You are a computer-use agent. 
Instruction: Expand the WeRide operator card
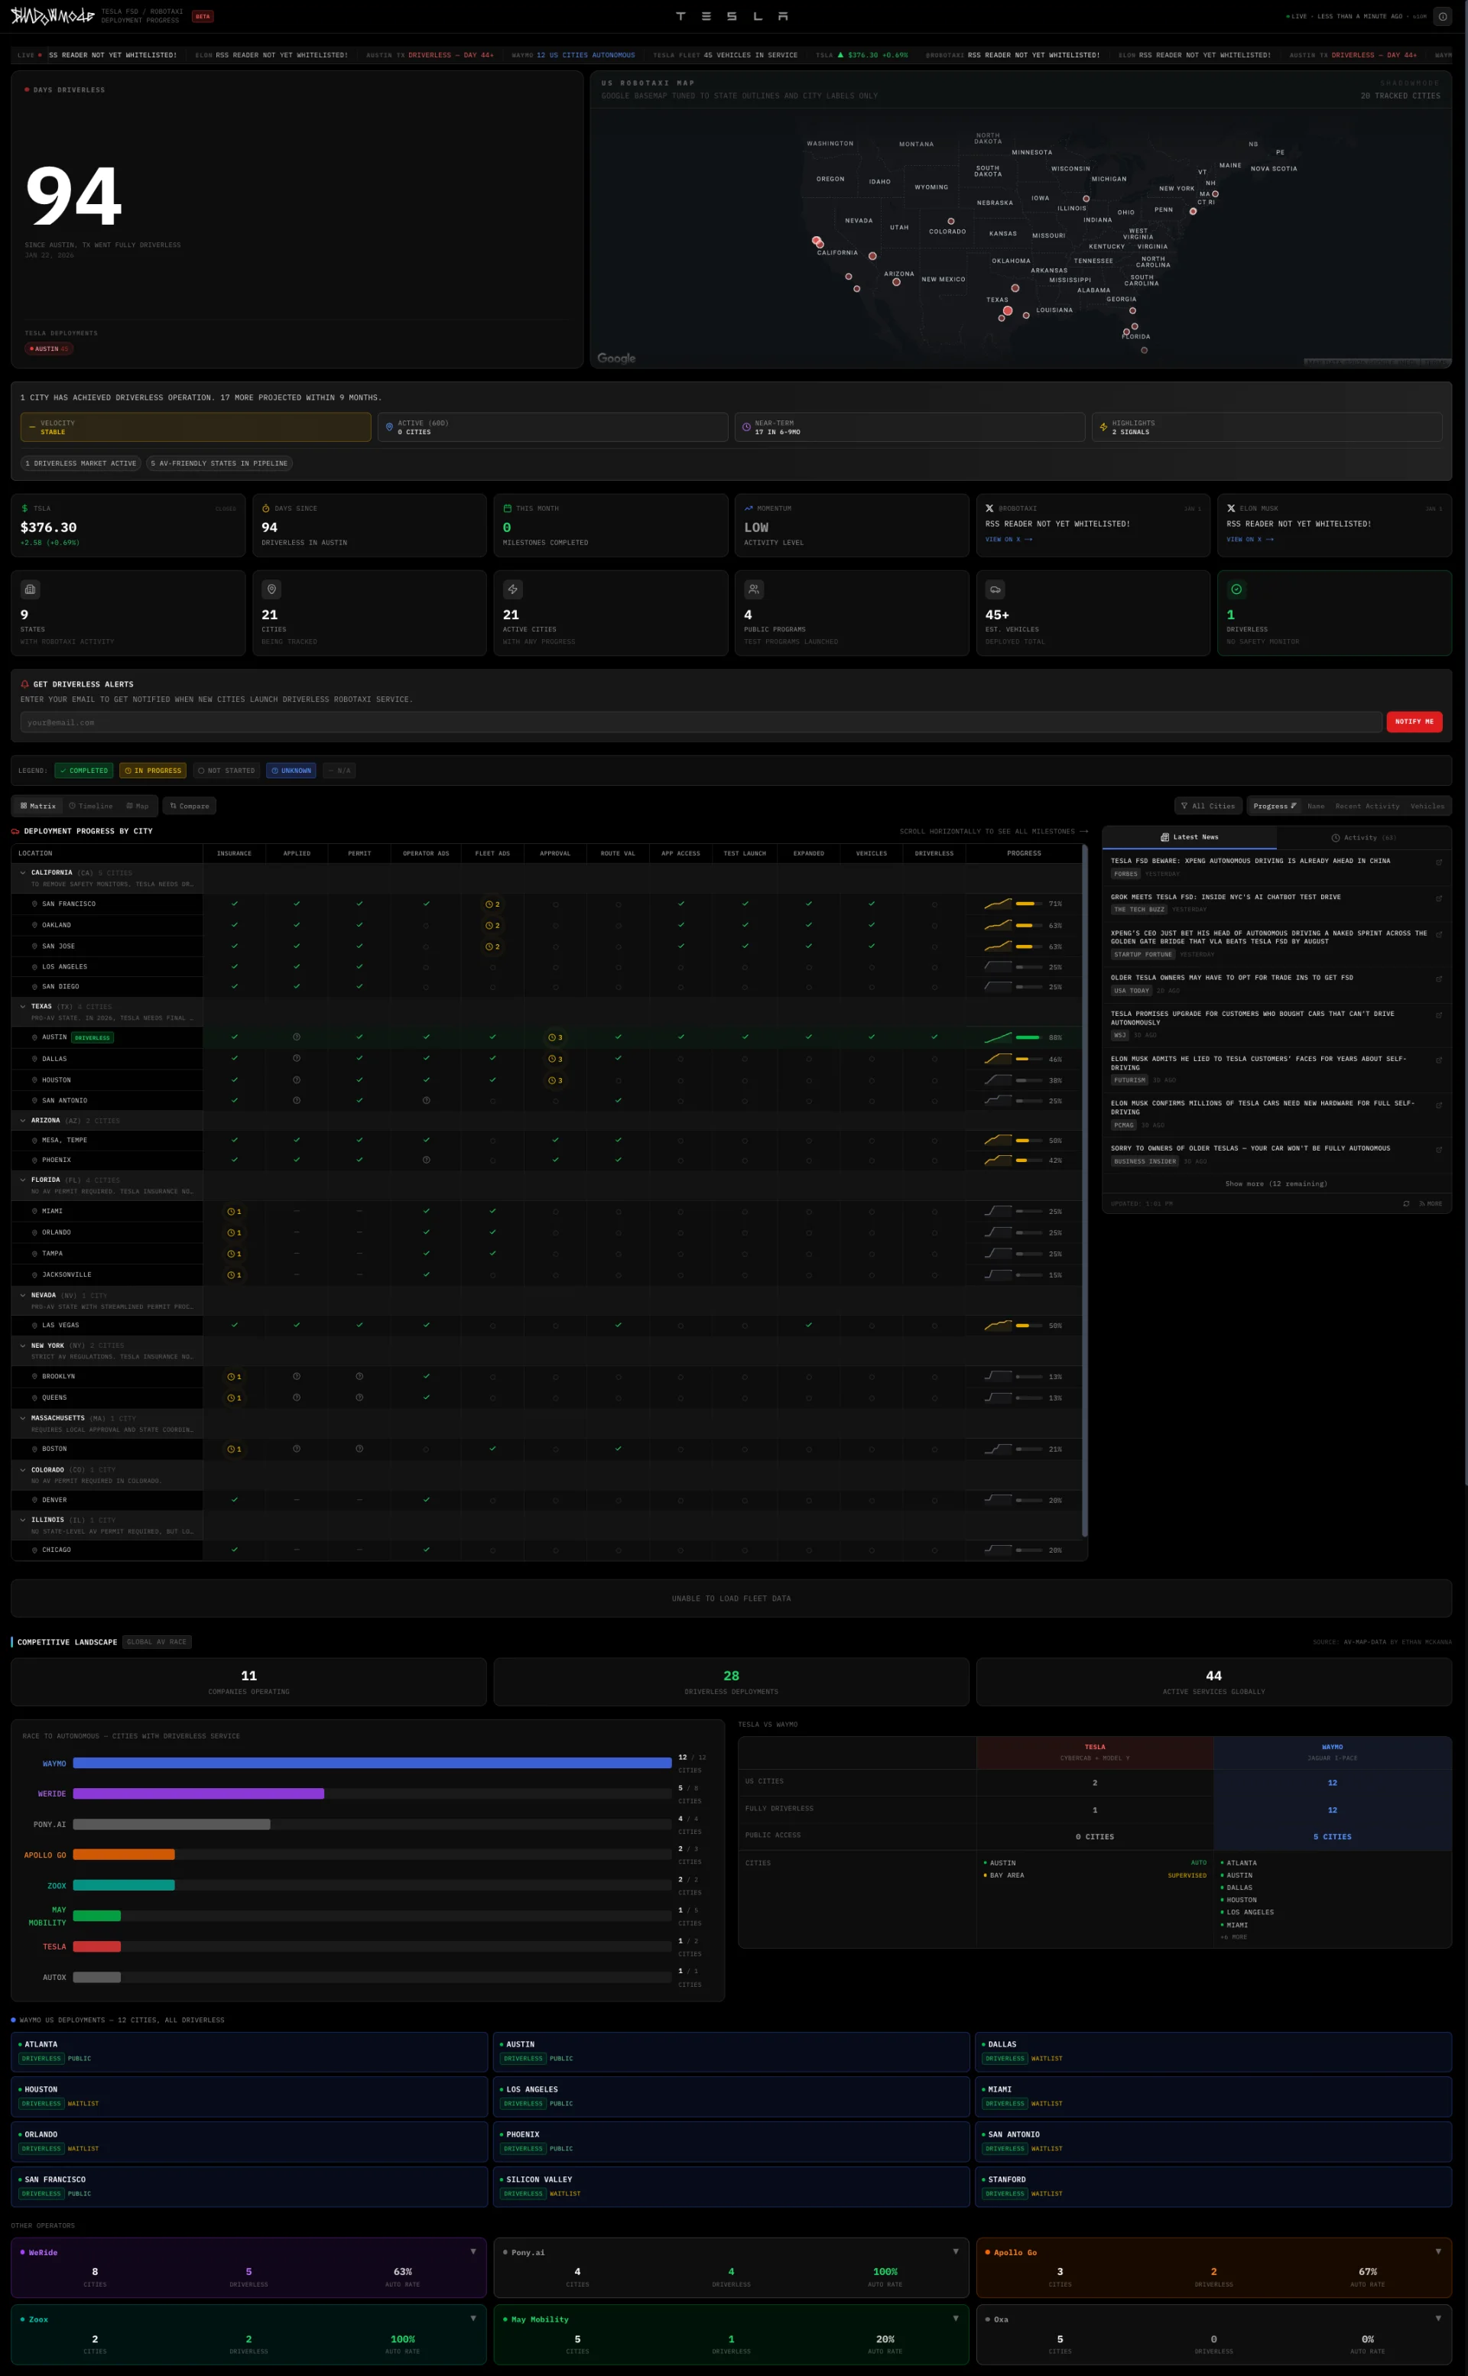pyautogui.click(x=473, y=2251)
